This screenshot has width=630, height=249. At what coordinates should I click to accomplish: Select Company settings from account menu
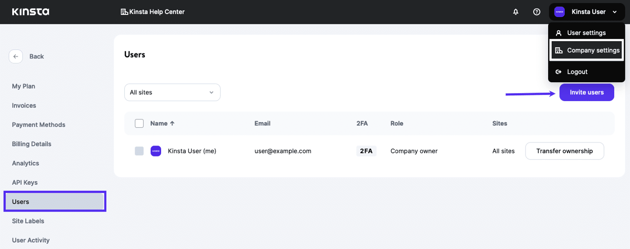(586, 50)
